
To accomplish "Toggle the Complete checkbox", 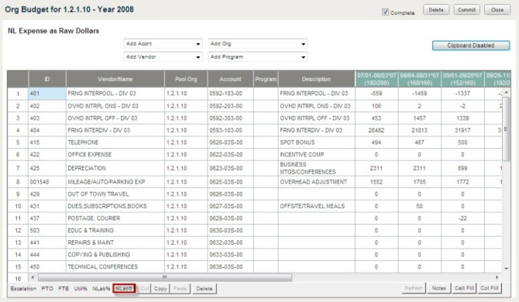I will pos(385,12).
